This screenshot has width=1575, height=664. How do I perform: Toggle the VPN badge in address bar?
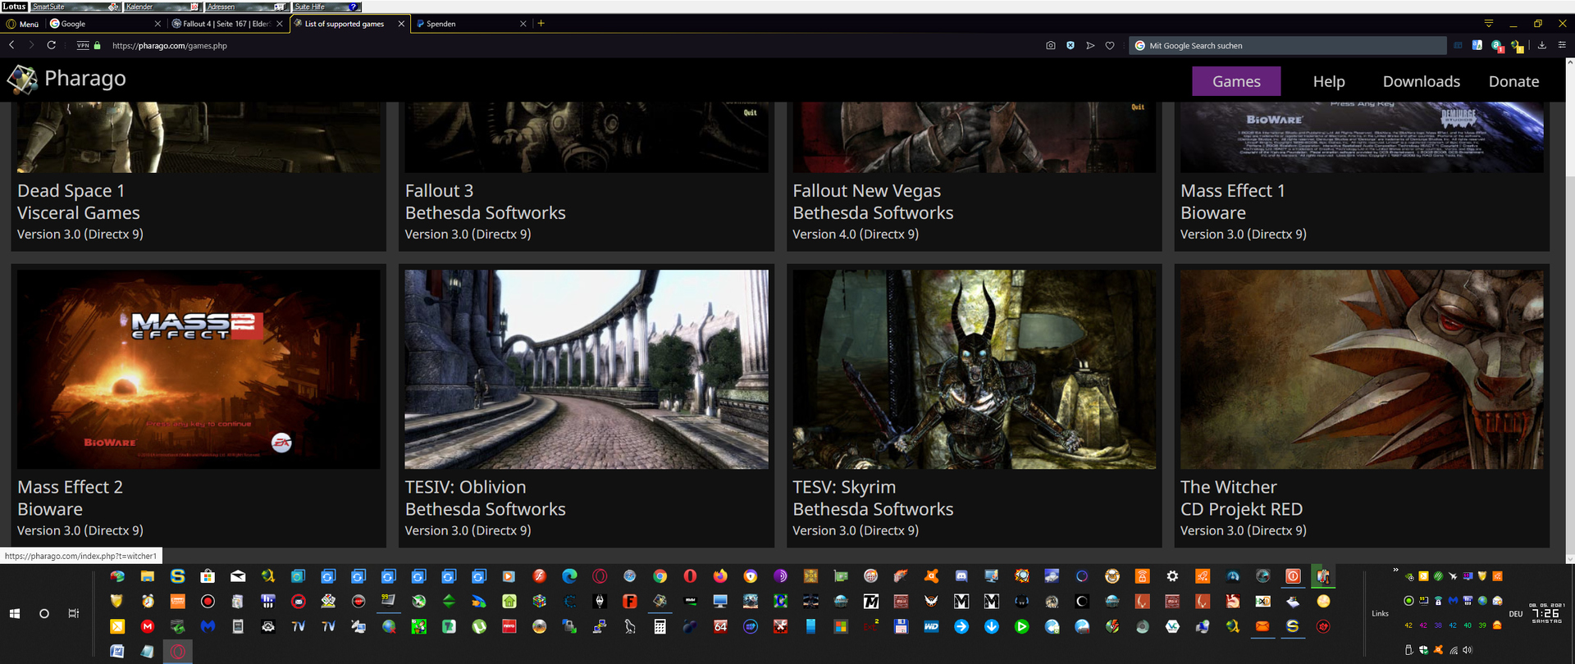[x=83, y=46]
